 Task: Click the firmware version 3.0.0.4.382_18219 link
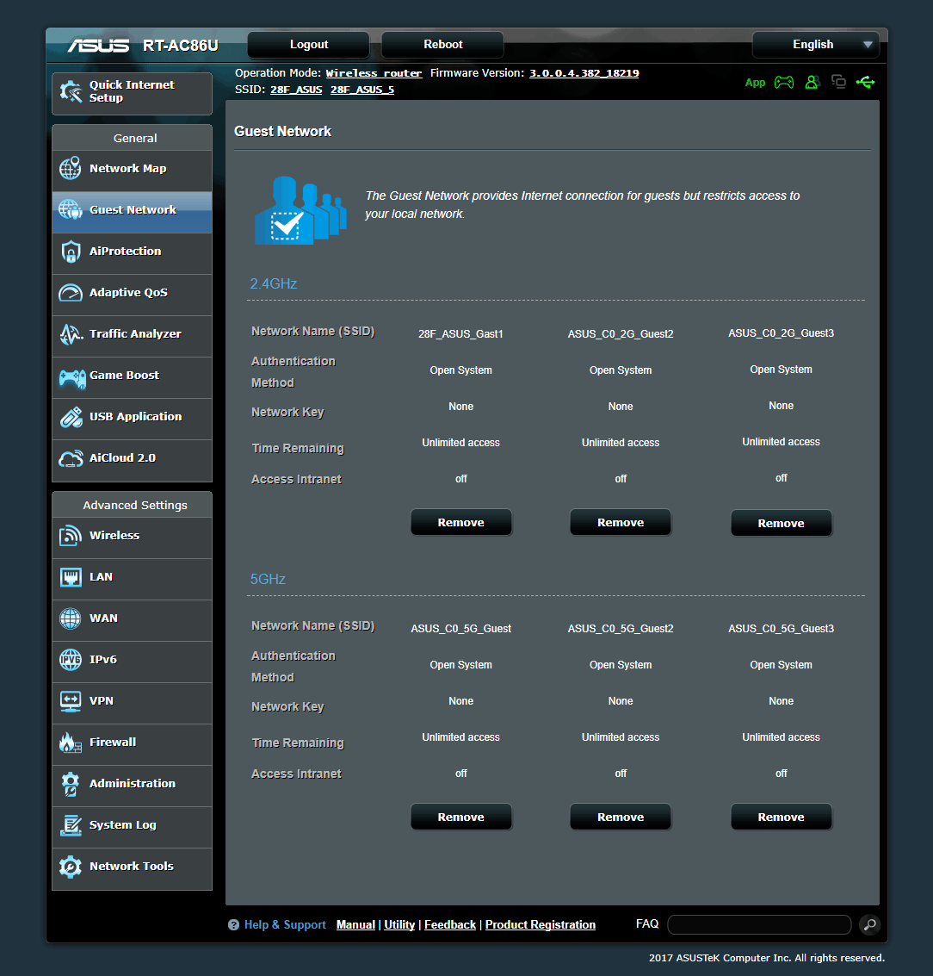click(x=584, y=73)
